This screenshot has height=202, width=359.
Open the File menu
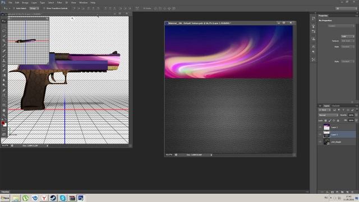pos(10,2)
